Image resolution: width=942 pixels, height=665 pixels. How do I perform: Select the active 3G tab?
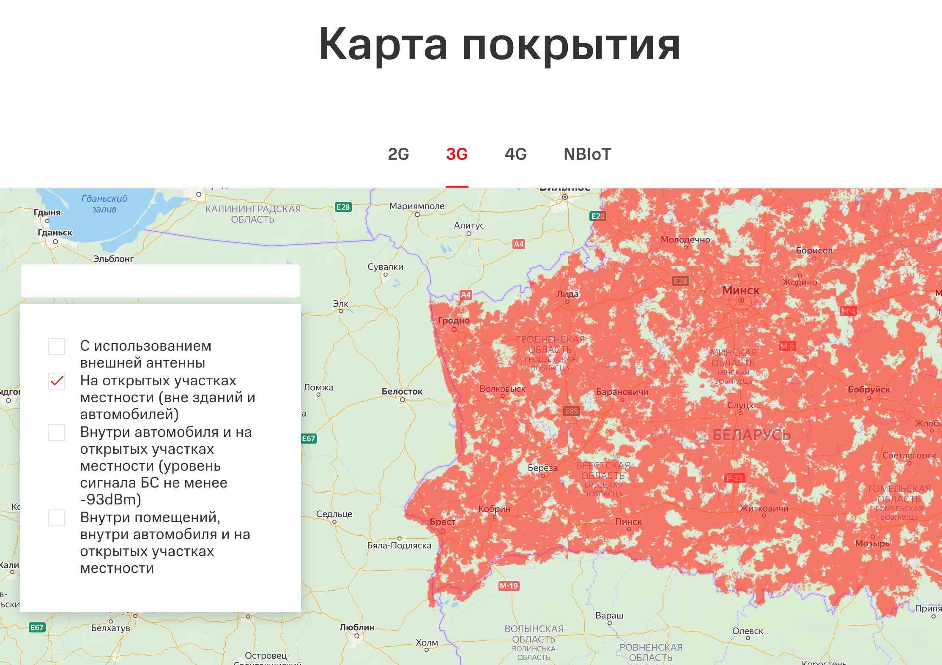pos(457,154)
